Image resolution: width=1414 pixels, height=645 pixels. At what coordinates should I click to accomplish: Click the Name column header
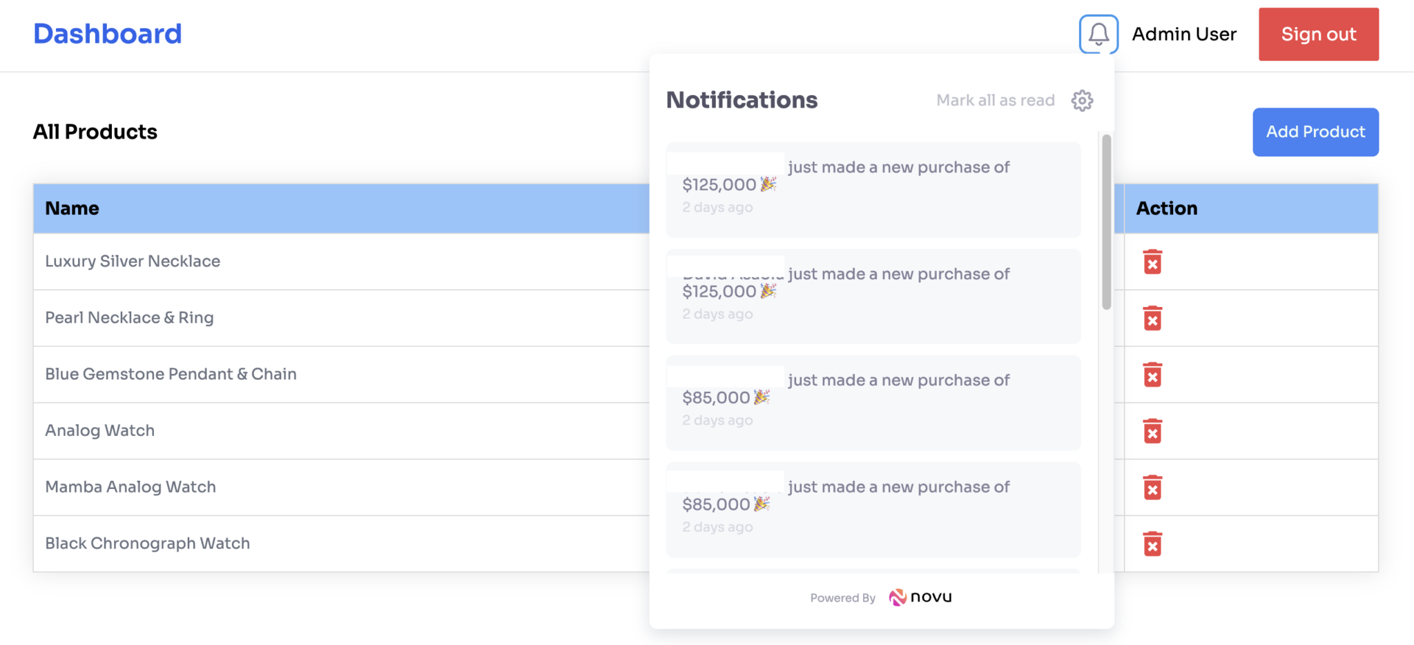[x=72, y=208]
